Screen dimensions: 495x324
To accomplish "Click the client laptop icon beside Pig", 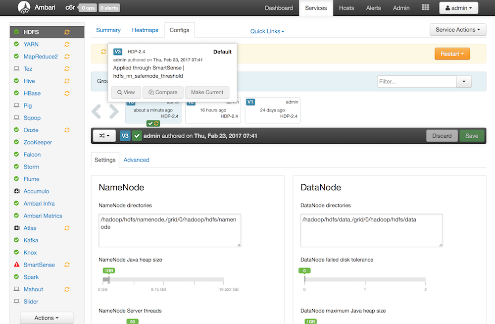I will pyautogui.click(x=17, y=105).
